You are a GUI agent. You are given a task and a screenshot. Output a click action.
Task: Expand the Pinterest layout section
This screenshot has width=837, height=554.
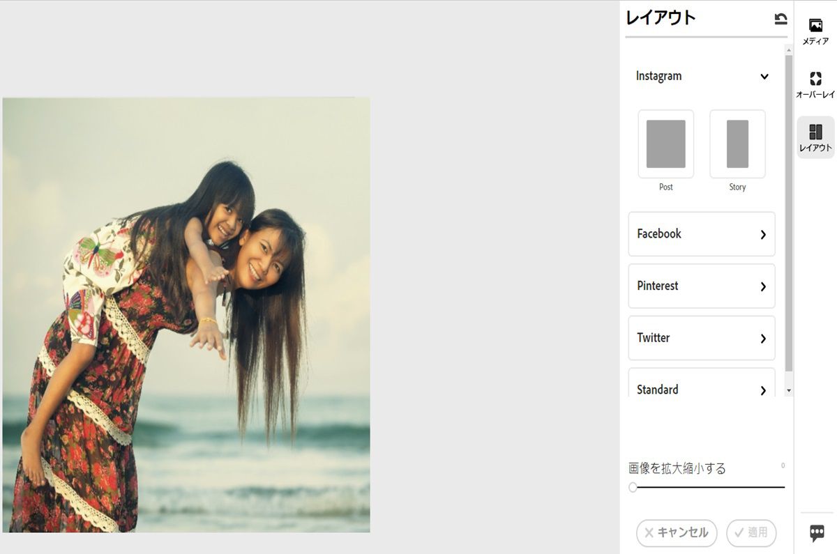tap(702, 286)
